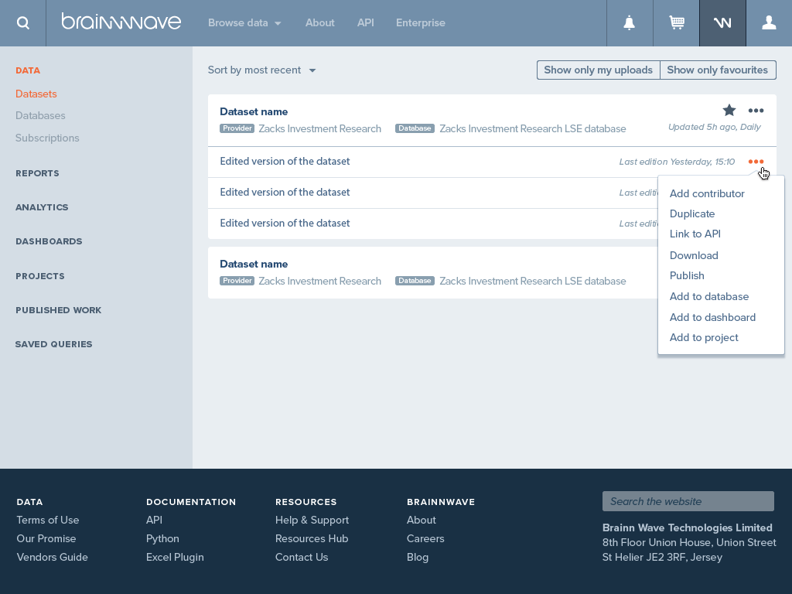The image size is (792, 594).
Task: Select Add to dashboard option
Action: [x=712, y=317]
